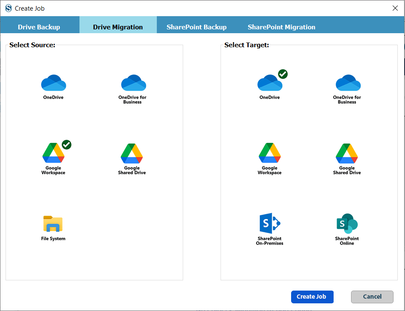Click the target 'SharePoint On-Premises' label

[x=270, y=241]
